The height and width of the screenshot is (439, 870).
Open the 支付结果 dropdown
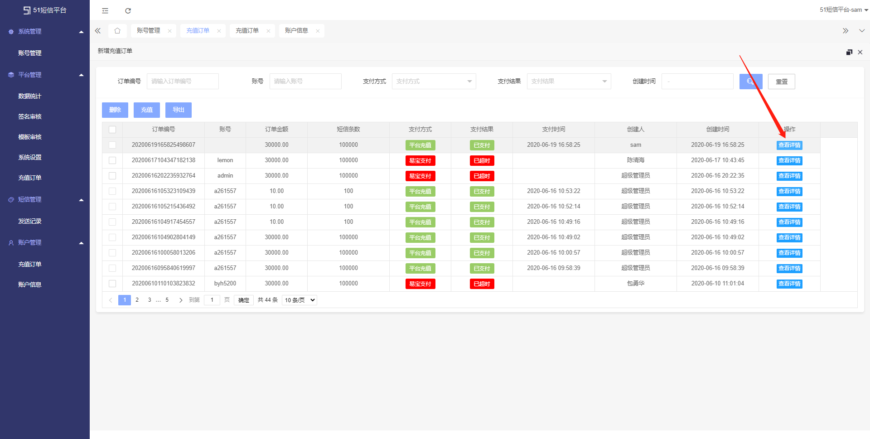[x=569, y=82]
